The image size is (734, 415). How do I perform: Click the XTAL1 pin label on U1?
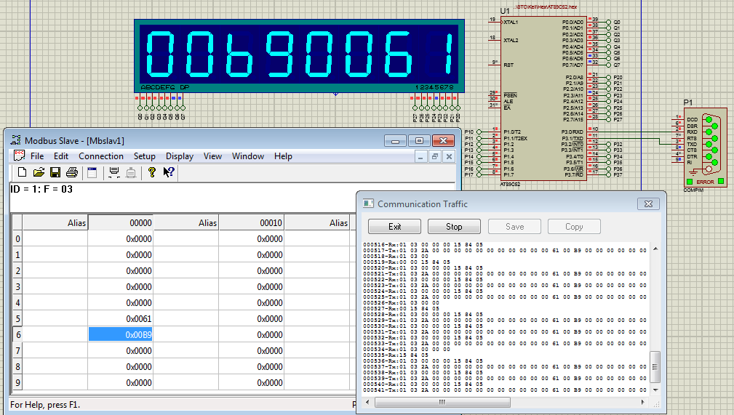point(511,22)
